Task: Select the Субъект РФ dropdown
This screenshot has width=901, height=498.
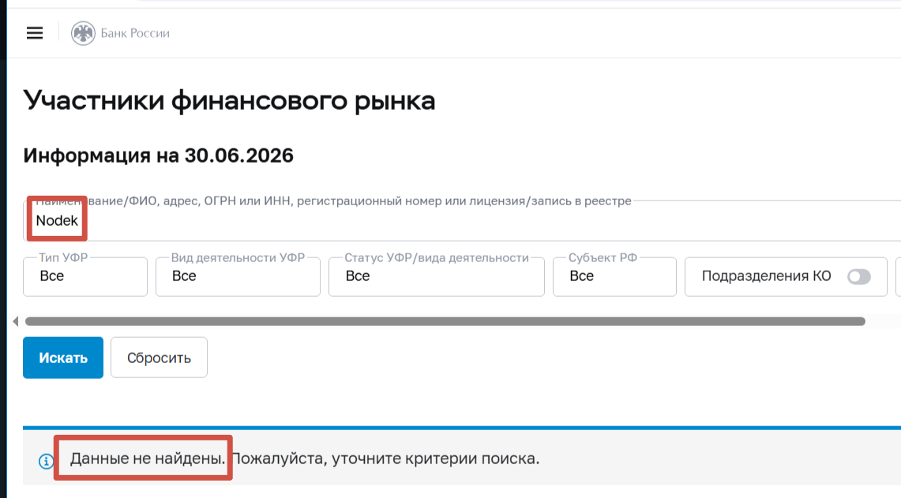Action: (614, 276)
